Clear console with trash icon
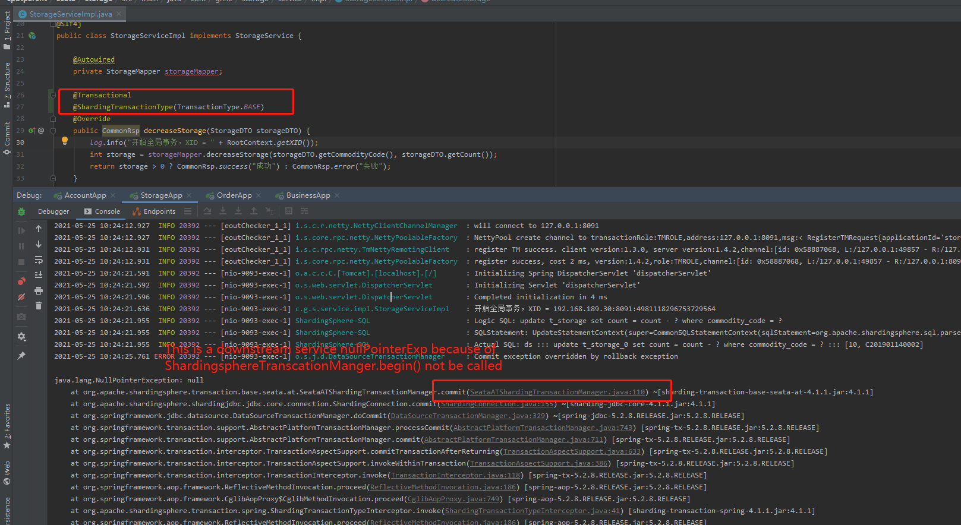The width and height of the screenshot is (961, 525). [39, 306]
